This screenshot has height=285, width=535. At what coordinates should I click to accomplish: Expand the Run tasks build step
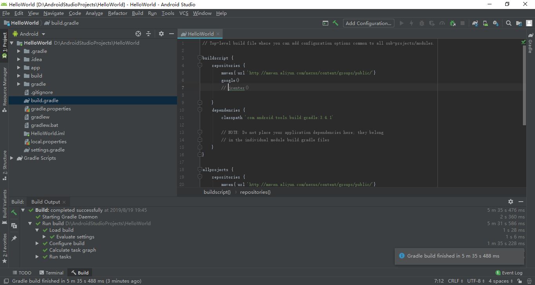(37, 256)
